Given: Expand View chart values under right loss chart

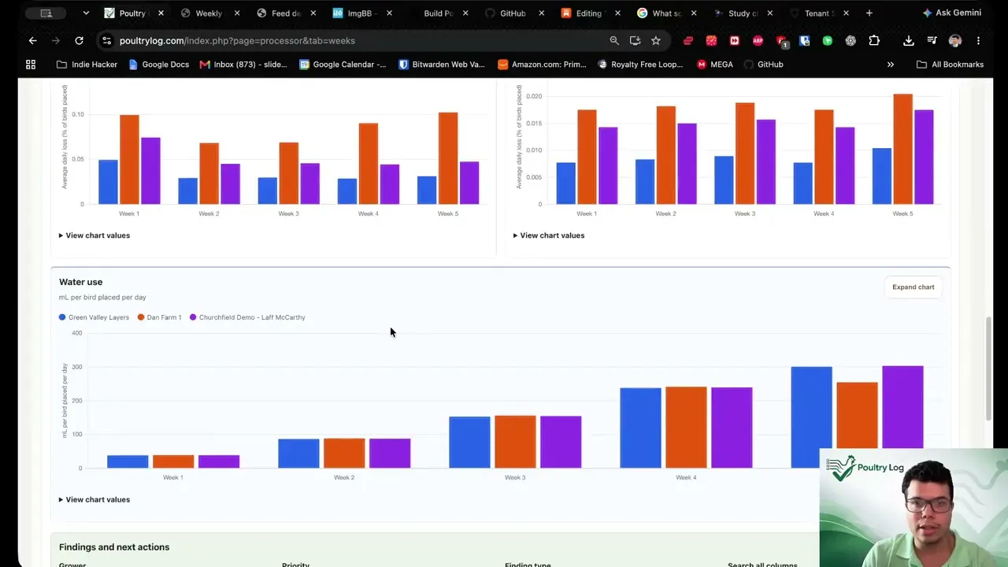Looking at the screenshot, I should [548, 235].
